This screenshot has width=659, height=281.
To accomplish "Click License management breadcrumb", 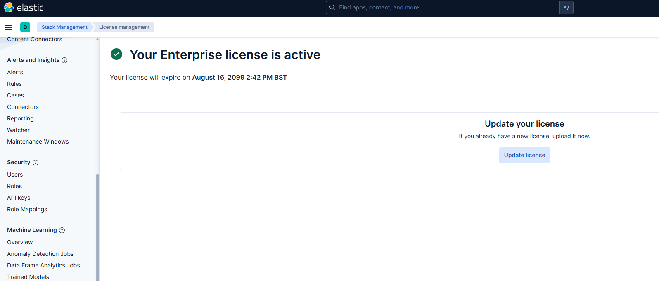I will (x=124, y=27).
